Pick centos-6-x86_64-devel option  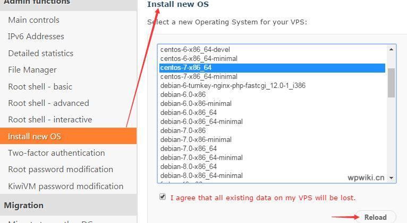tap(272, 49)
